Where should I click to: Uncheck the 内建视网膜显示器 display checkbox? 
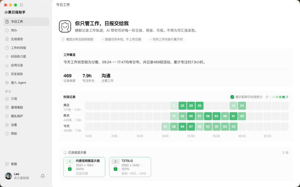tap(70, 169)
